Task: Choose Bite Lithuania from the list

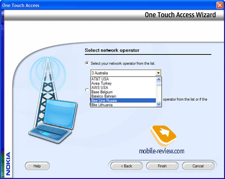Action: tap(123, 105)
